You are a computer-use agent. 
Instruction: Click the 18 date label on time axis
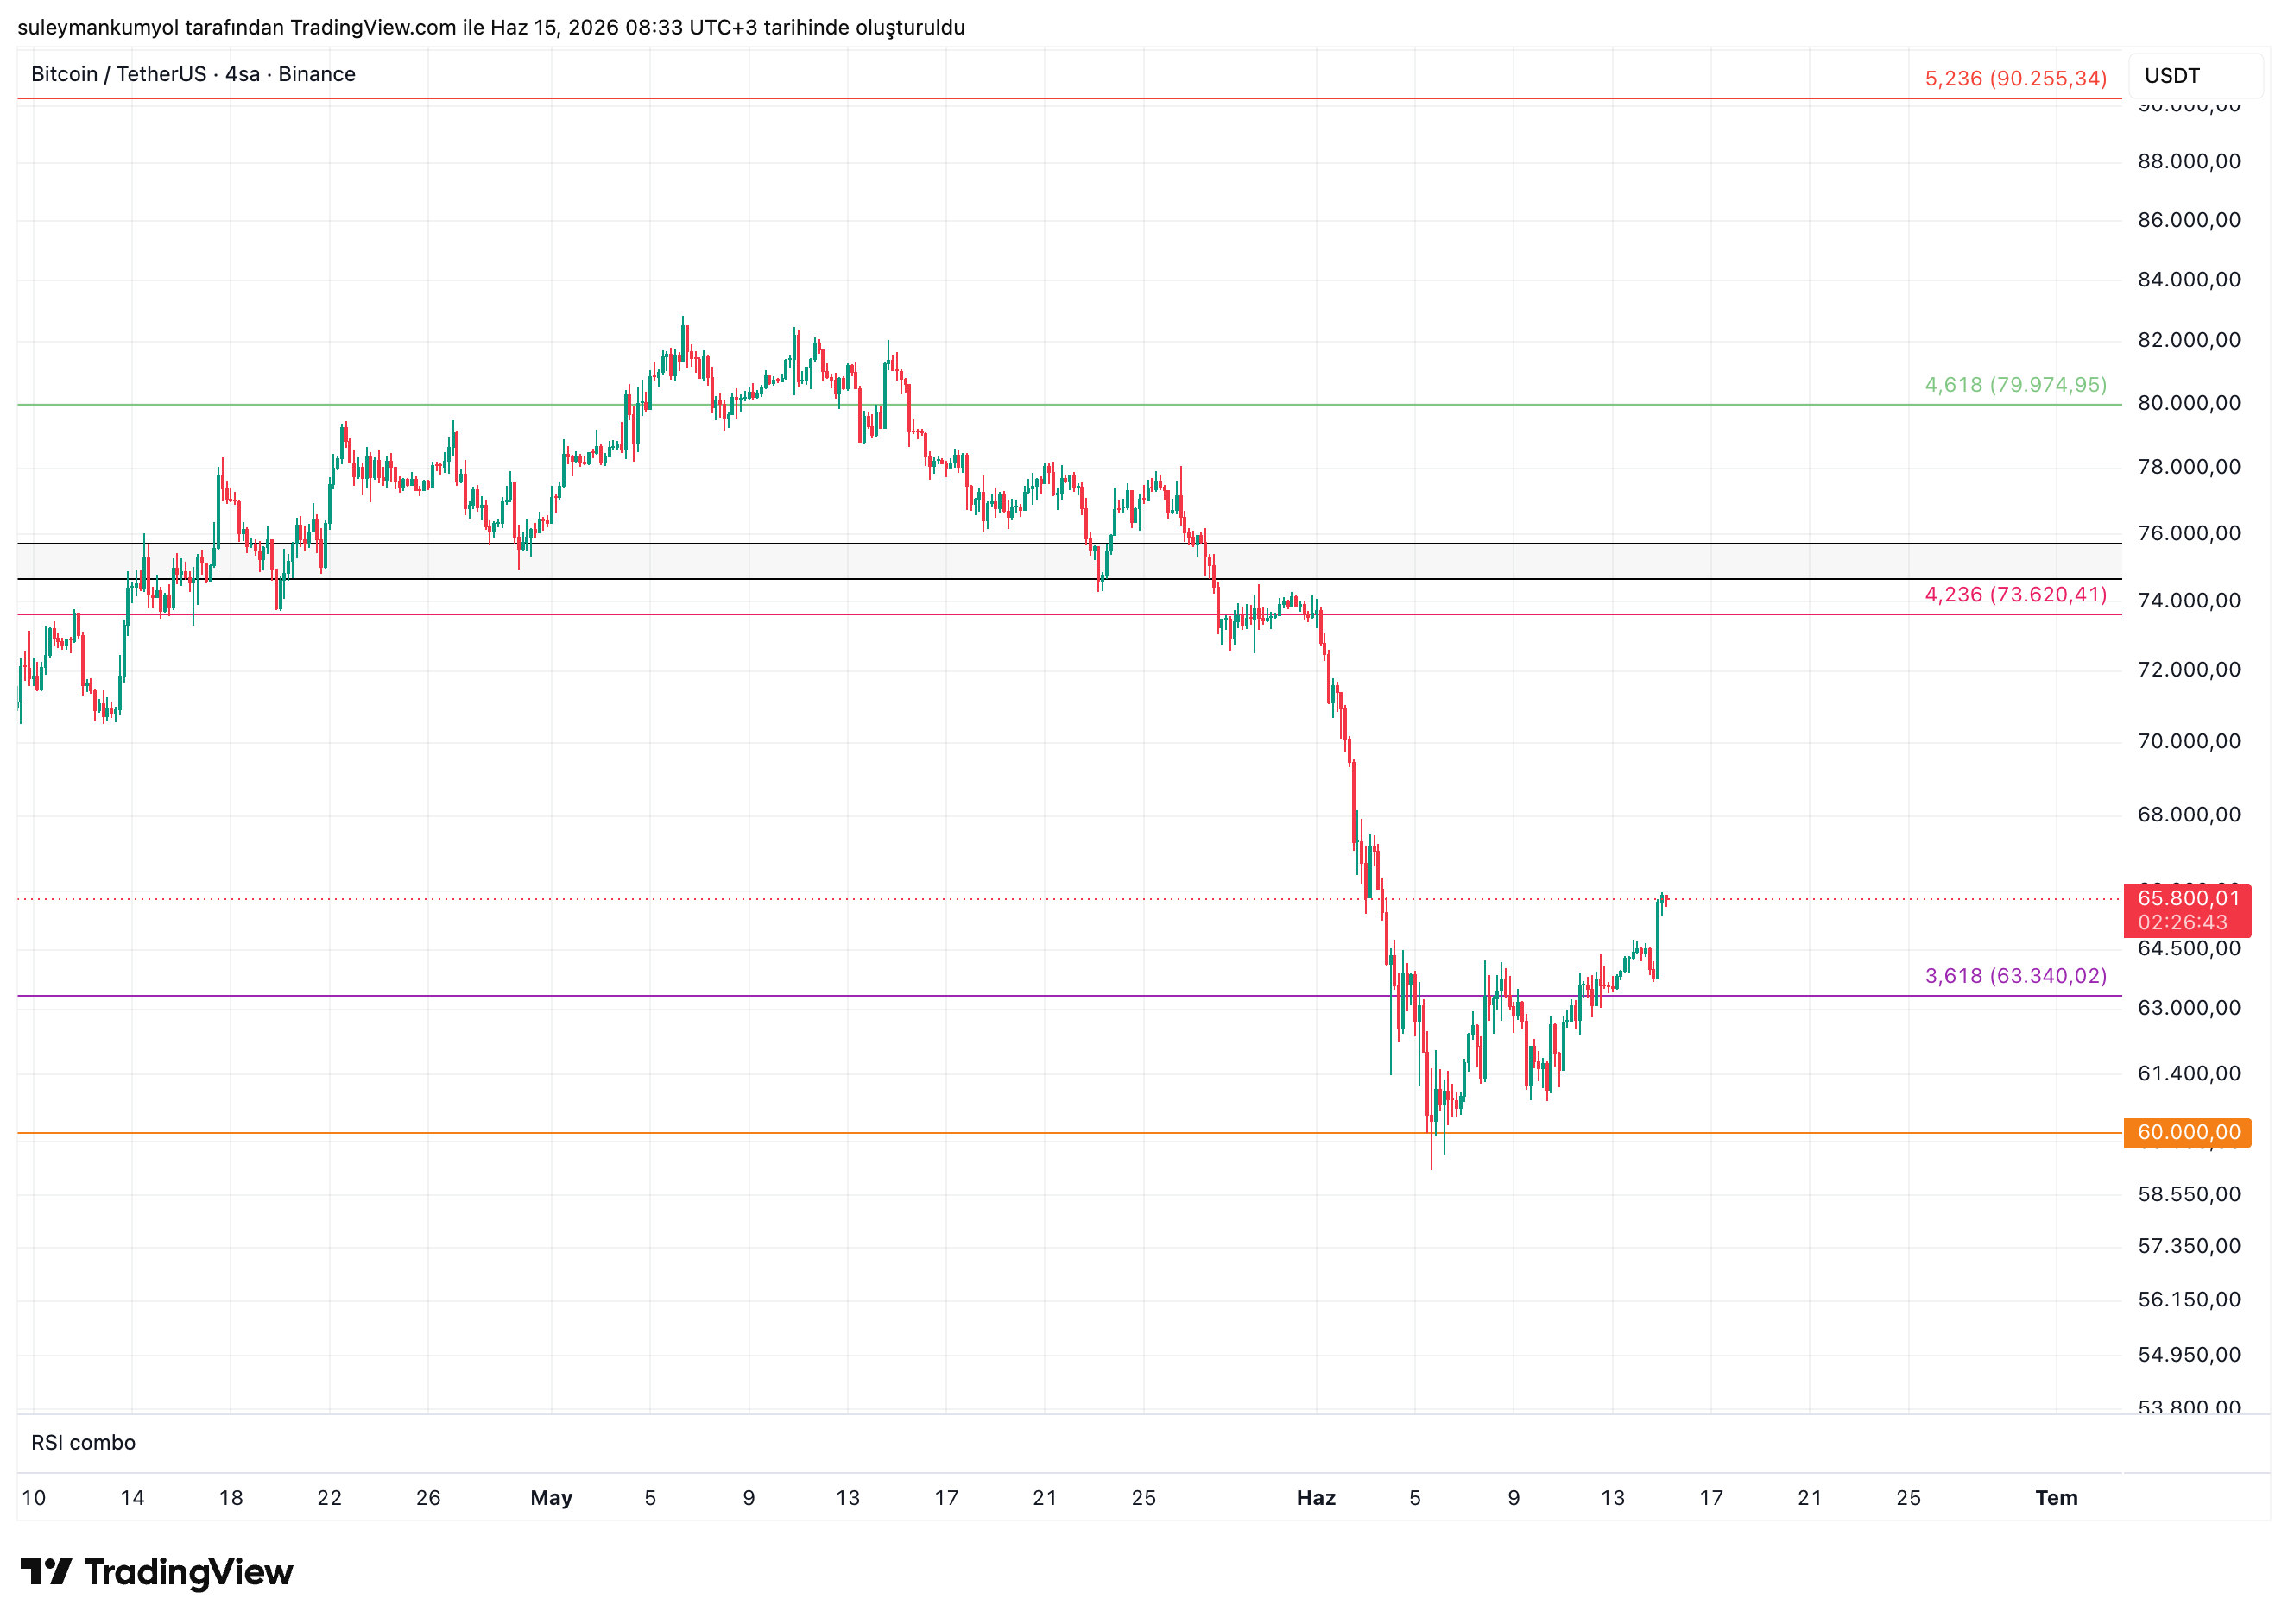[x=231, y=1498]
